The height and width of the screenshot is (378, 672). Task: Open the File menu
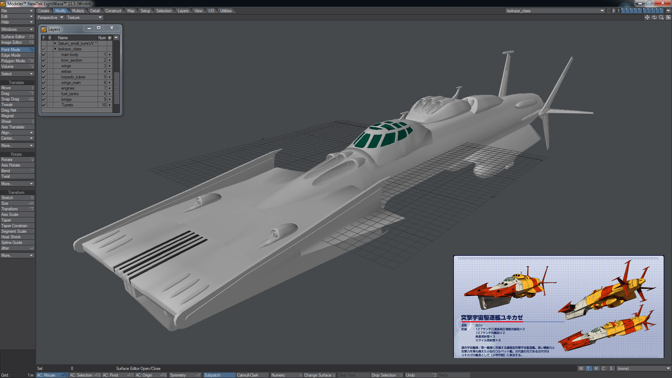tap(17, 11)
